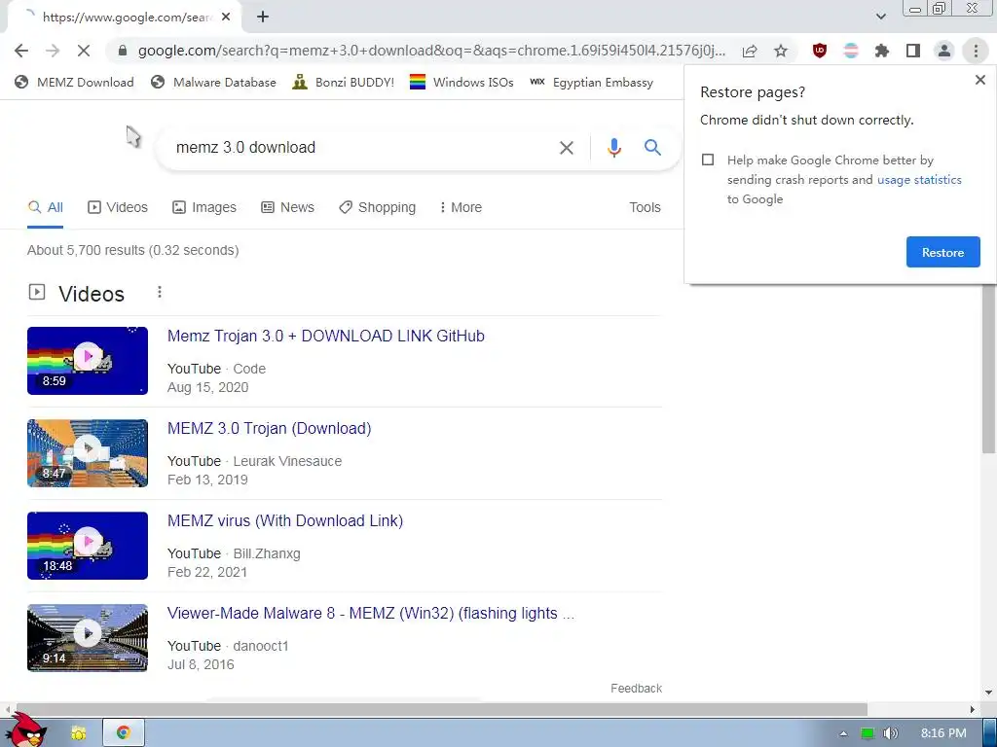This screenshot has height=747, width=997.
Task: Click the scroll down arrow
Action: [x=989, y=693]
